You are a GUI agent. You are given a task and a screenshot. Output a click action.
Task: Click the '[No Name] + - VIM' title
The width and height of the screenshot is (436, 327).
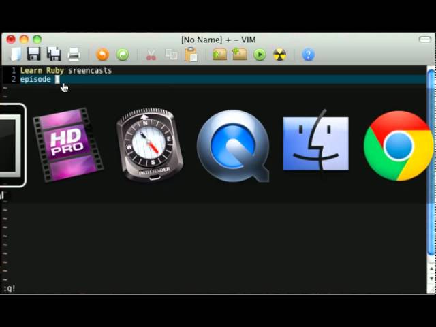pyautogui.click(x=218, y=40)
